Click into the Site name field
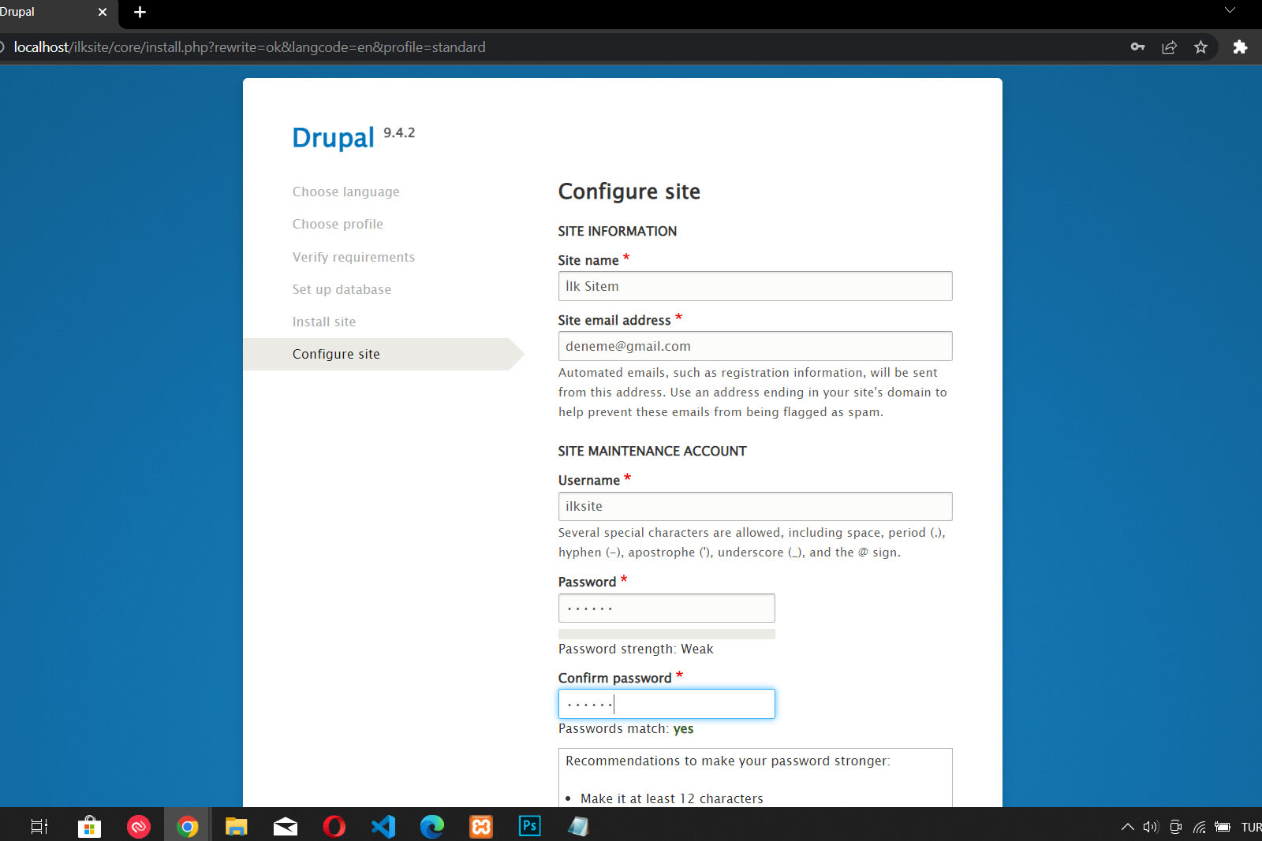This screenshot has width=1262, height=841. point(755,286)
